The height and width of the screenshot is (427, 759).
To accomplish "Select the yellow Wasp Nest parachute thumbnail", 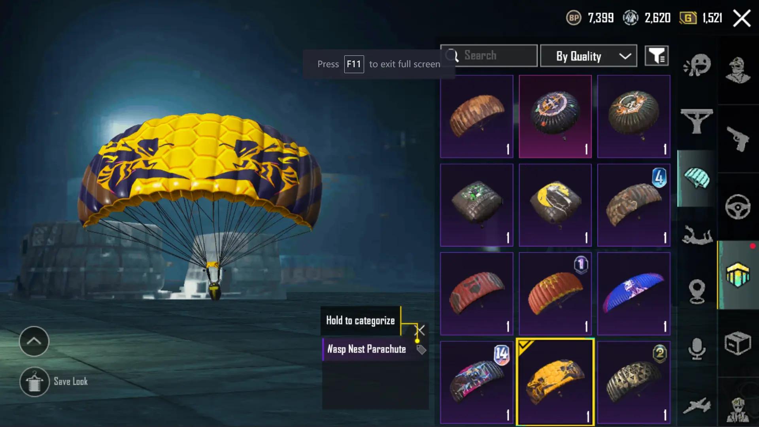I will 555,382.
